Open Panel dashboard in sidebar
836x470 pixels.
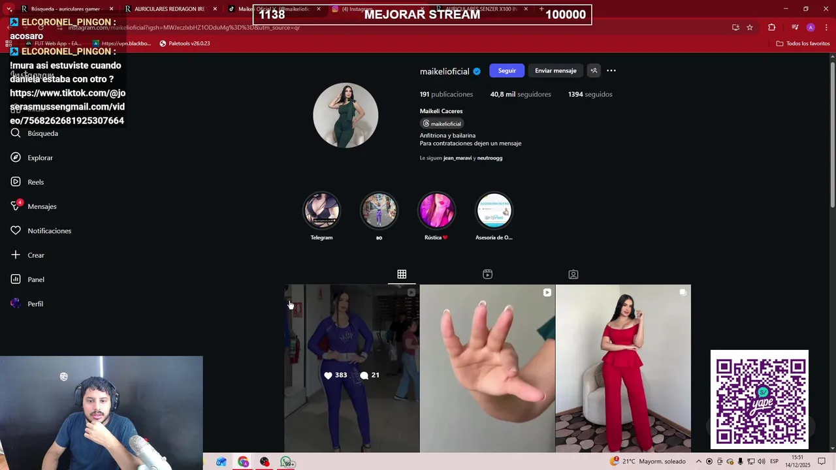pyautogui.click(x=27, y=279)
